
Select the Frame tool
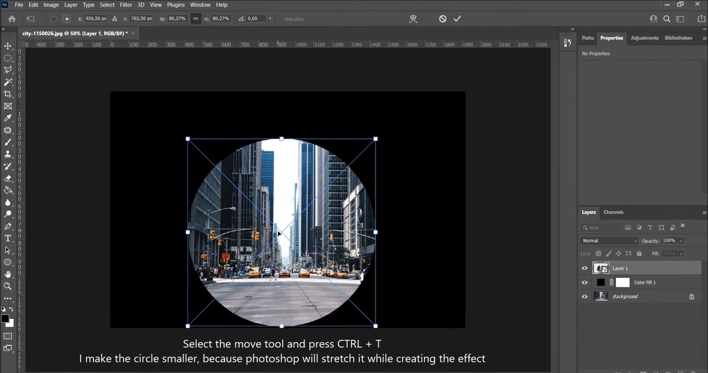(8, 106)
